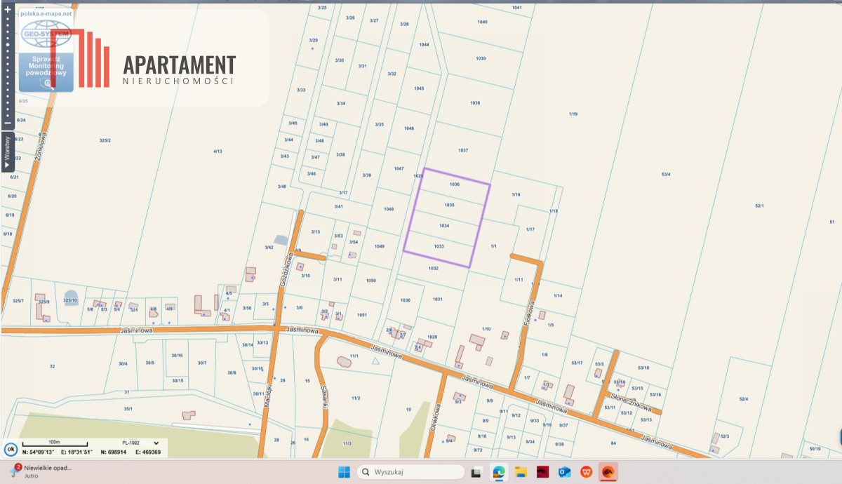Open Task View from the taskbar
The width and height of the screenshot is (842, 484).
click(x=476, y=472)
